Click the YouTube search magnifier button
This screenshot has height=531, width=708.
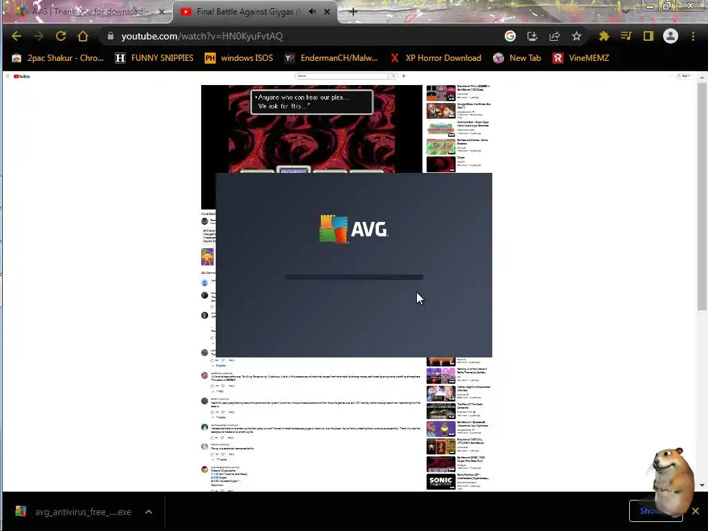pos(393,76)
